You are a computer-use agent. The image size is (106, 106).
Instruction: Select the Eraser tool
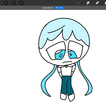pyautogui.click(x=97, y=3)
